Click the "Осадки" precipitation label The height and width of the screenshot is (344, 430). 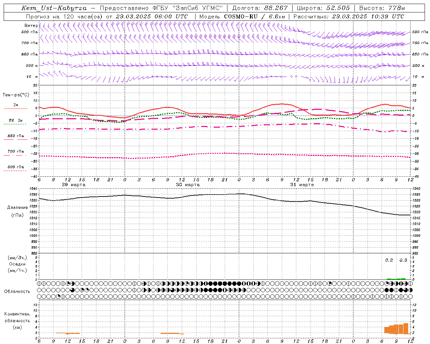tap(17, 264)
